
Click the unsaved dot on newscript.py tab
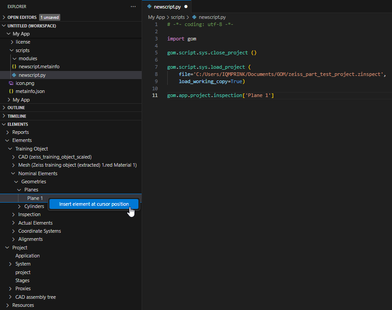tap(186, 7)
